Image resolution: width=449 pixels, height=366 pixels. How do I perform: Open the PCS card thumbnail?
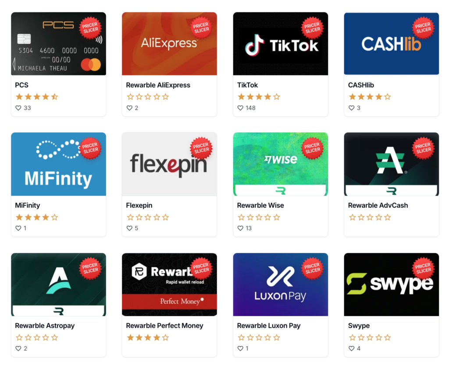[58, 43]
